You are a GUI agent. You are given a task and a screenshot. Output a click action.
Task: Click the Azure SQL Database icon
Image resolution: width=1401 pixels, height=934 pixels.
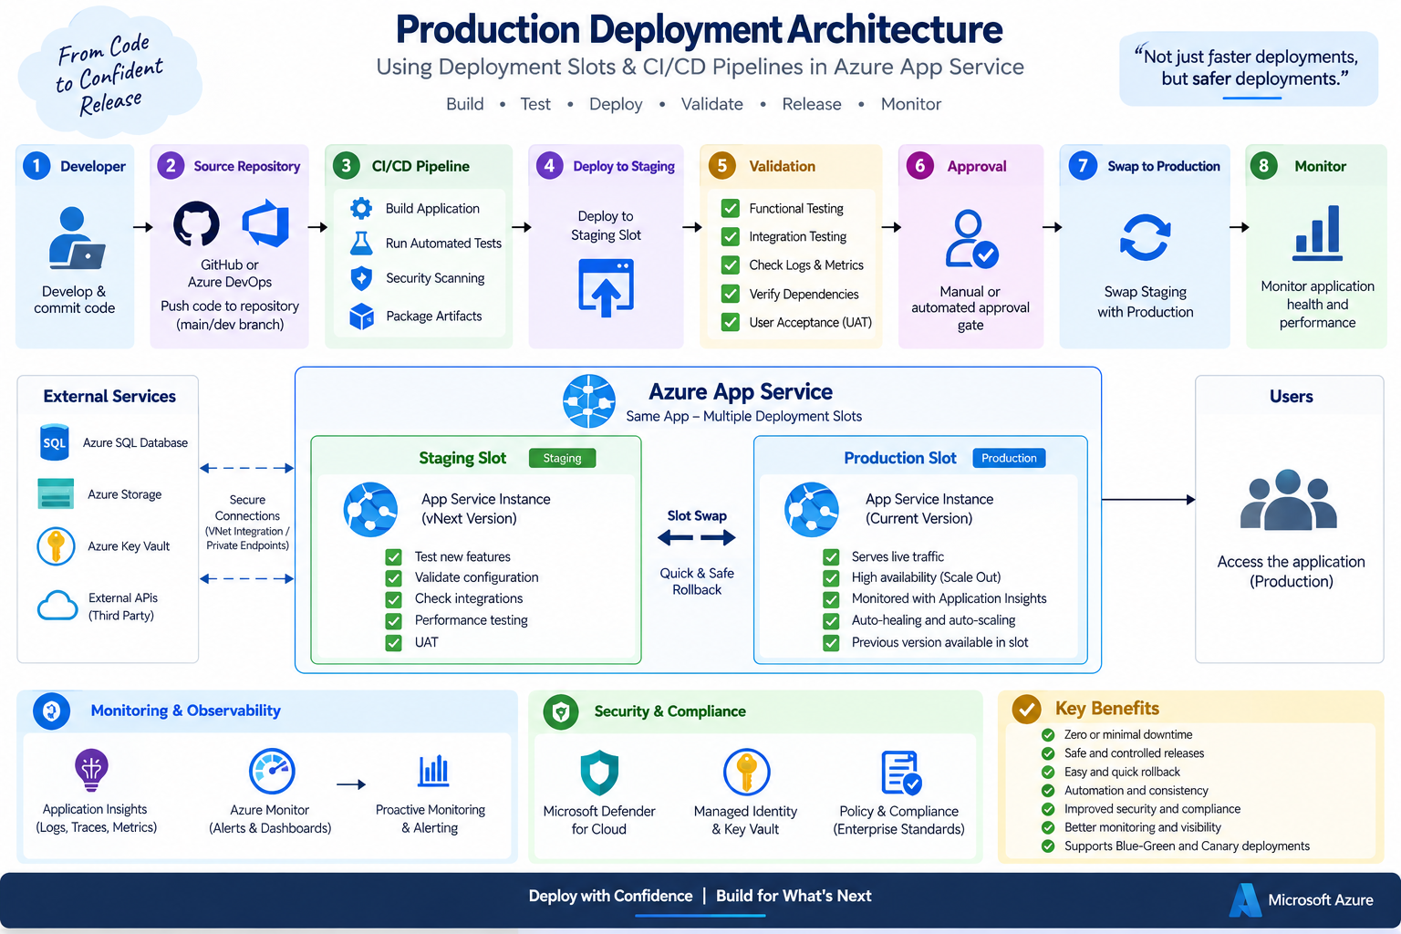(x=55, y=442)
